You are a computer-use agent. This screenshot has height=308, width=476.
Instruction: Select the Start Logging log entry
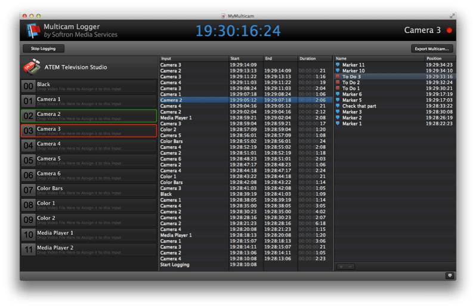coord(246,264)
